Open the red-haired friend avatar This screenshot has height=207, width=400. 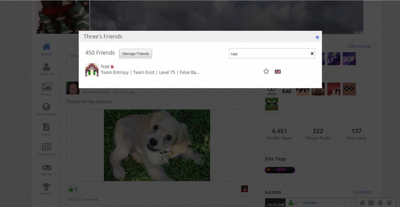click(x=333, y=89)
